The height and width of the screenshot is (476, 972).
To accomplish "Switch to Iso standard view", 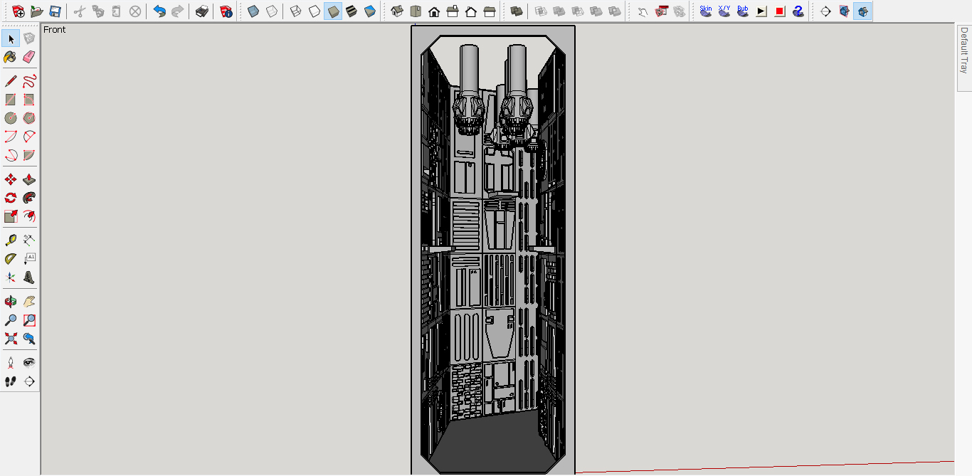I will (x=397, y=11).
